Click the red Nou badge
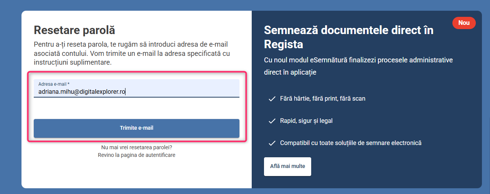 [464, 23]
